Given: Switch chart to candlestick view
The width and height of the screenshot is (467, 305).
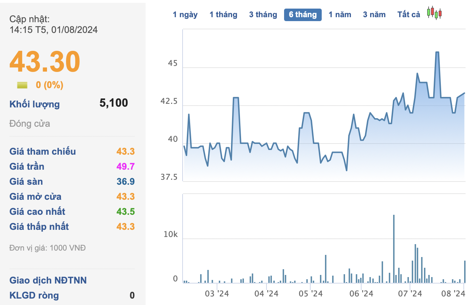Looking at the screenshot, I should click(434, 13).
